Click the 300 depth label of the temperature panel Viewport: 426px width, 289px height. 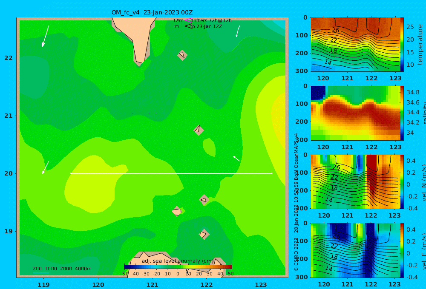pos(301,71)
